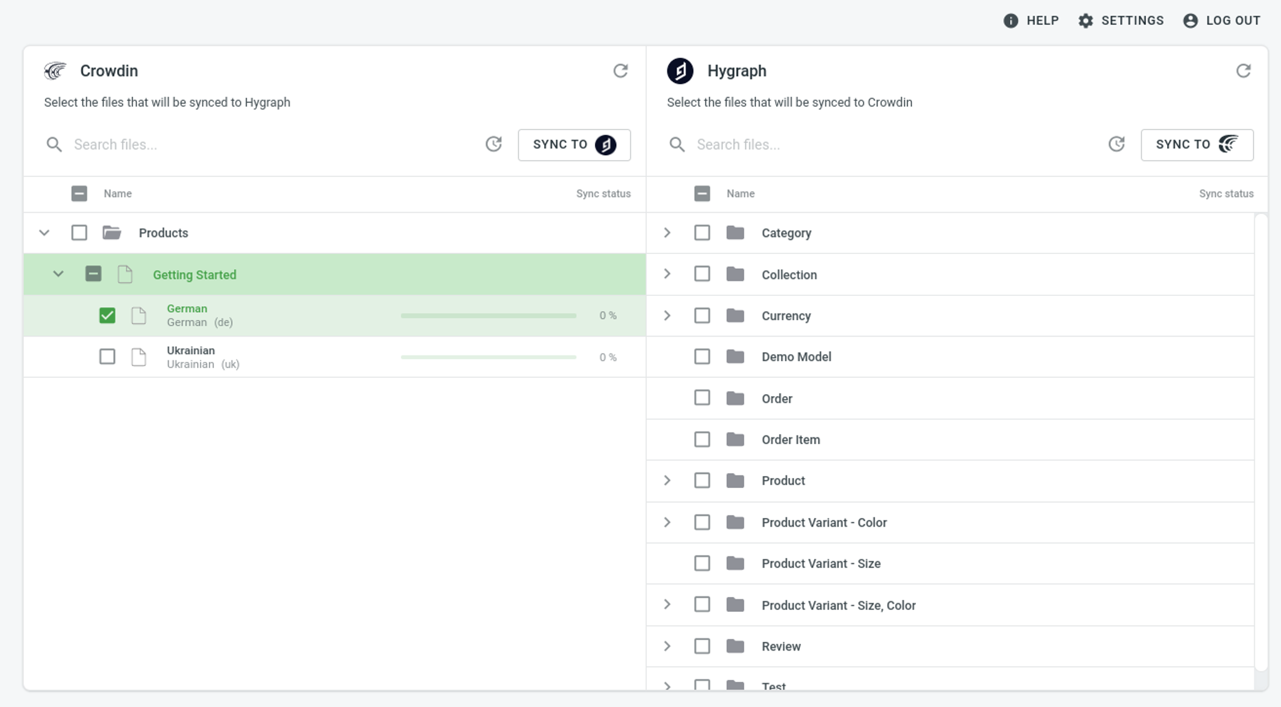This screenshot has height=707, width=1281.
Task: Select the Getting Started row label
Action: pos(195,275)
